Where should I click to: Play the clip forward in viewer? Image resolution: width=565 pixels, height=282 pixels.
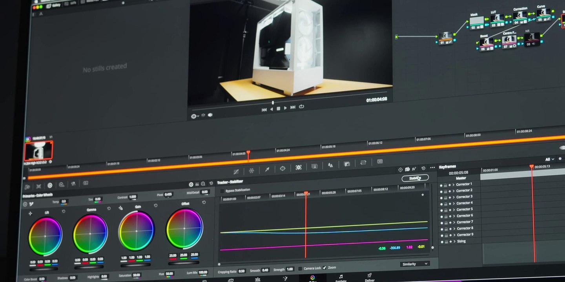point(285,108)
